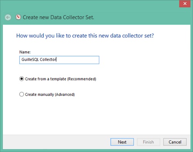Click the 'Name:' label
Viewport: 193px width, 152px height.
point(25,52)
